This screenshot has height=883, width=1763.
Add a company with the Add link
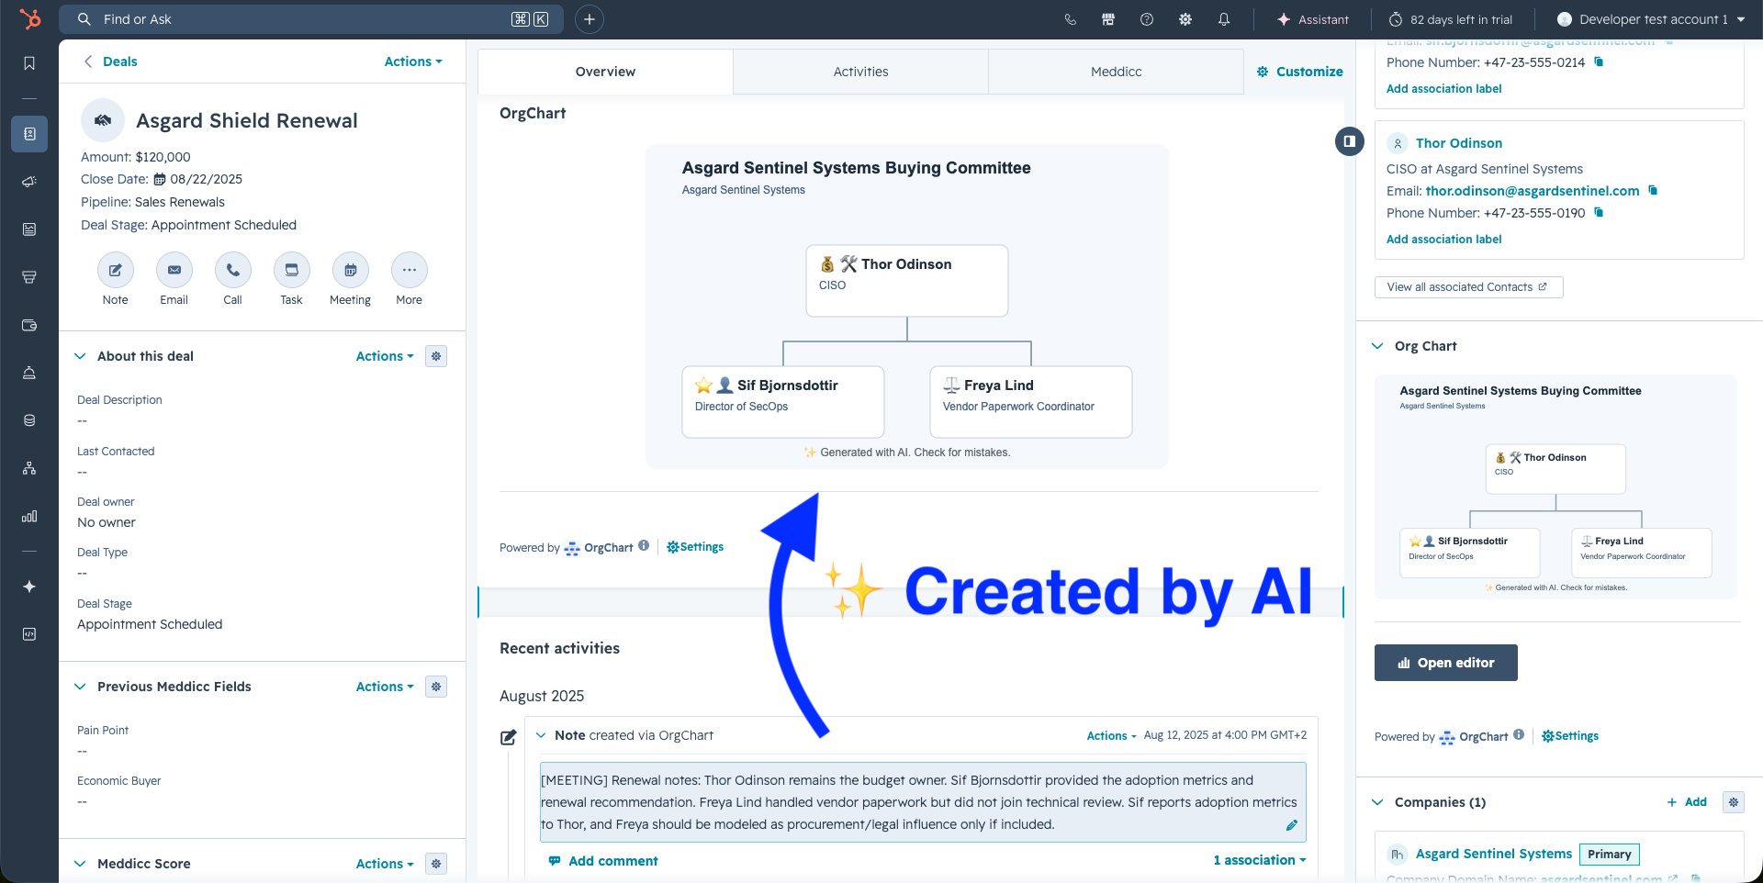click(1687, 802)
